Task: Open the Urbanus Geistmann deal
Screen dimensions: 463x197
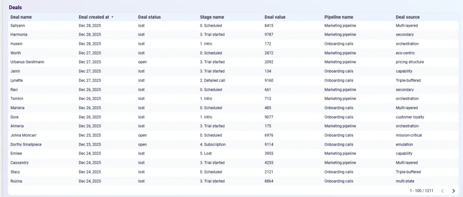Action: pos(27,62)
